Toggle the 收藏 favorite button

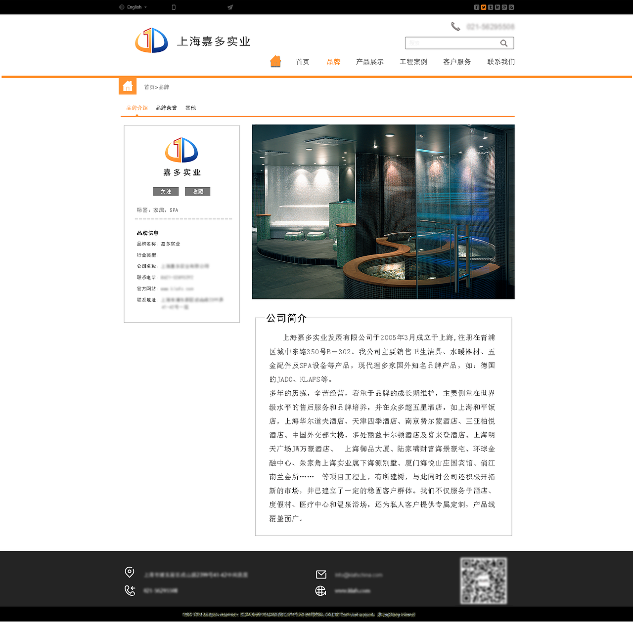click(197, 191)
